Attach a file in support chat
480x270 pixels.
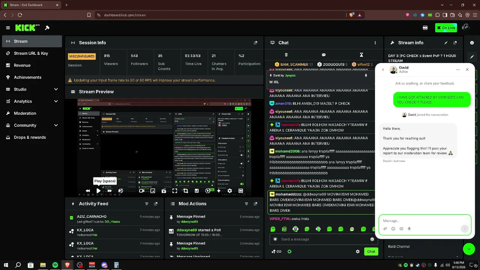pyautogui.click(x=385, y=229)
